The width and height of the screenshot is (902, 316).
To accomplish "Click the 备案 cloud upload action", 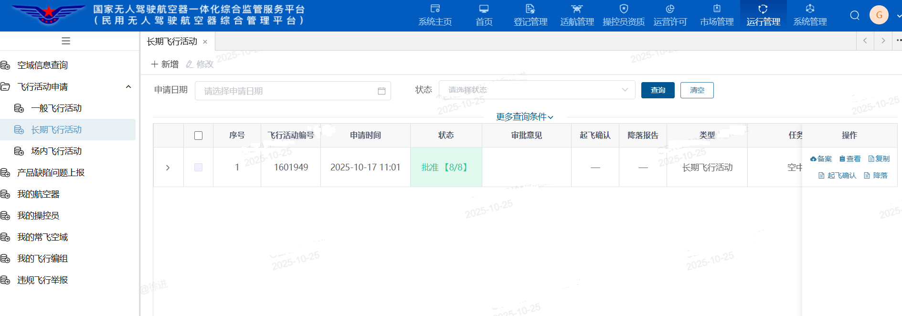I will pyautogui.click(x=821, y=159).
